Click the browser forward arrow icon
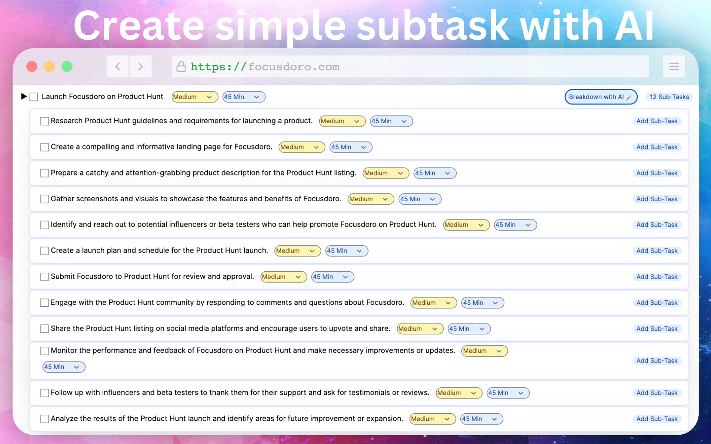This screenshot has height=444, width=711. 140,67
